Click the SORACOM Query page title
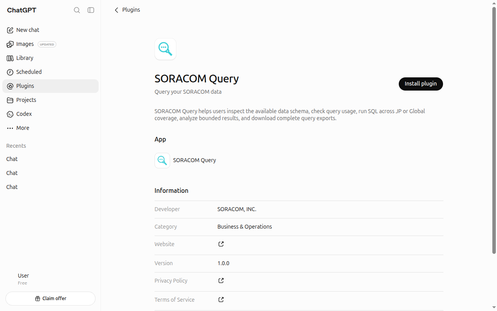The height and width of the screenshot is (311, 497). point(196,79)
